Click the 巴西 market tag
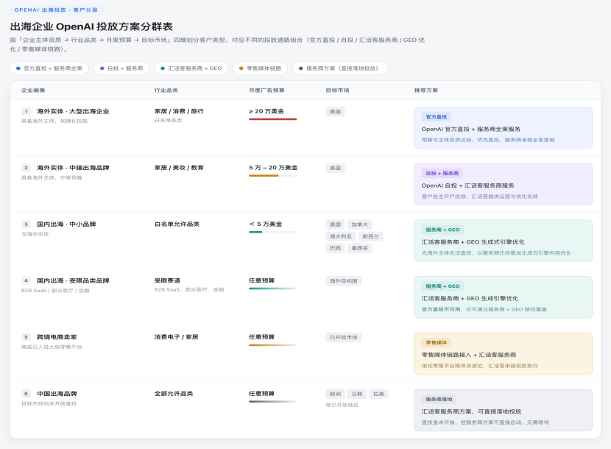The height and width of the screenshot is (449, 611). (x=335, y=248)
